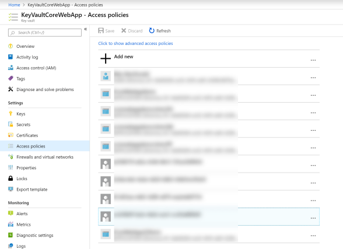Screen dimensions: 343x249
Task: Open ellipsis menu on the user-with-badge policy row
Action: [313, 78]
